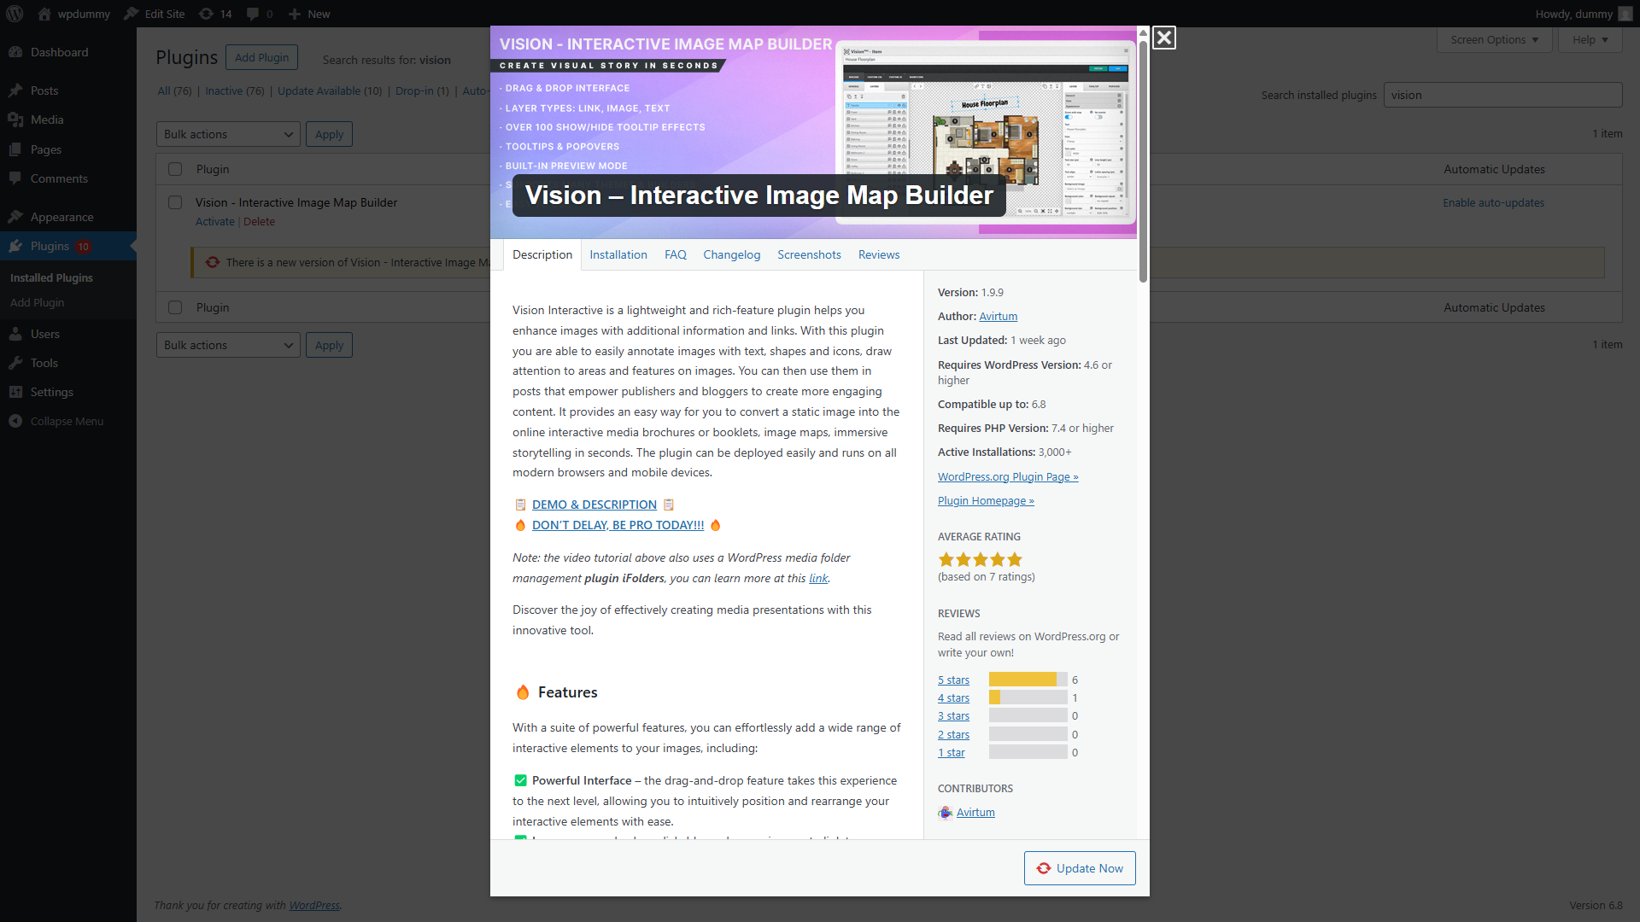
Task: Click the iFolders link in note
Action: coord(818,578)
